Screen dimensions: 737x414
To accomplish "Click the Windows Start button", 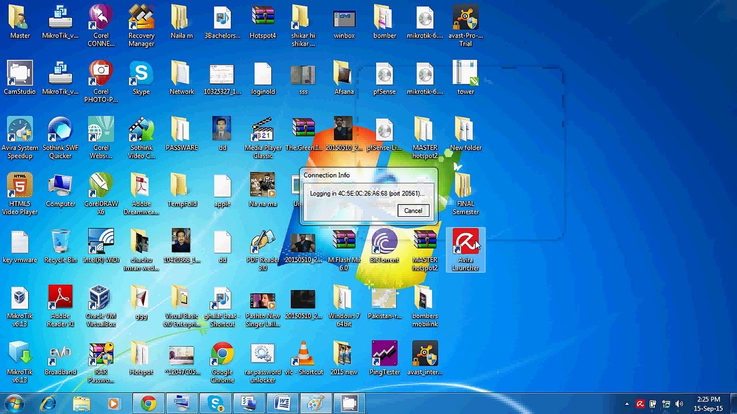I will pos(14,404).
